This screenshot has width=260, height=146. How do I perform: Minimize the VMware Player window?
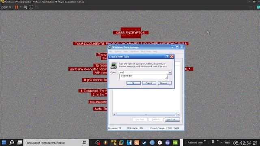(x=249, y=2)
